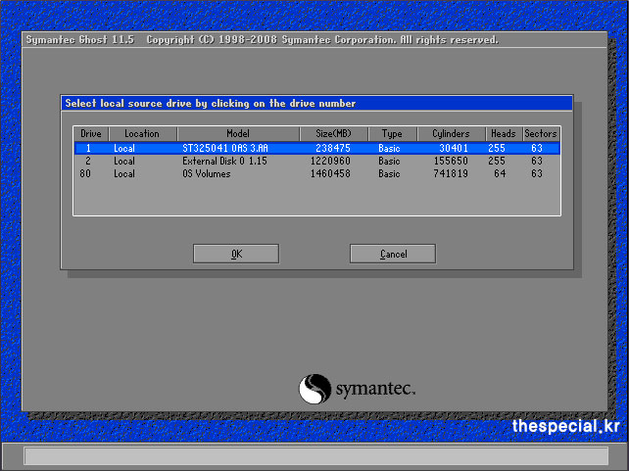
Task: Confirm drive selection with OK button
Action: (236, 254)
